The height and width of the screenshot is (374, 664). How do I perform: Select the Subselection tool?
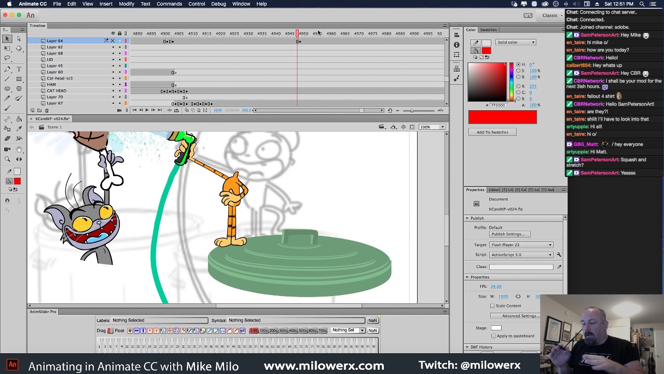point(19,38)
